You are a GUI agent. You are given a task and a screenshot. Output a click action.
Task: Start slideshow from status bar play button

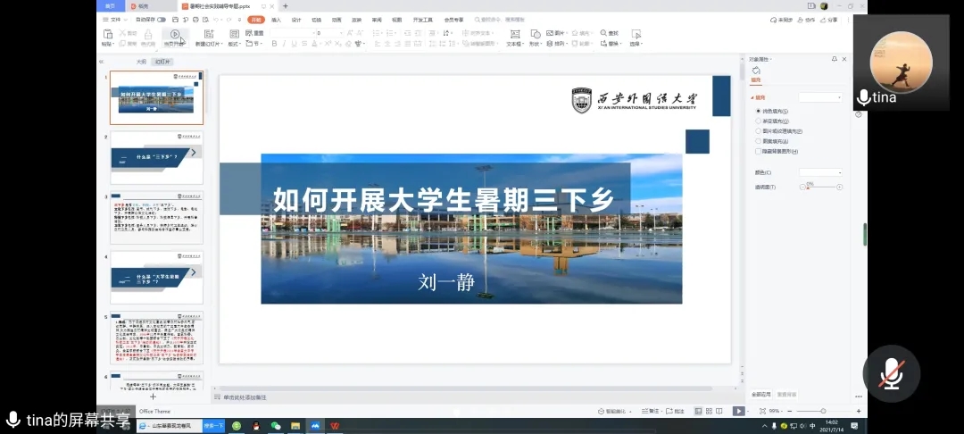coord(738,411)
